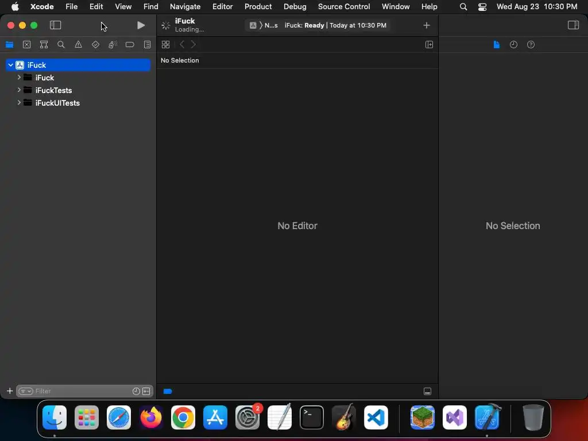Expand the iFuck folder
588x441 pixels.
[19, 78]
